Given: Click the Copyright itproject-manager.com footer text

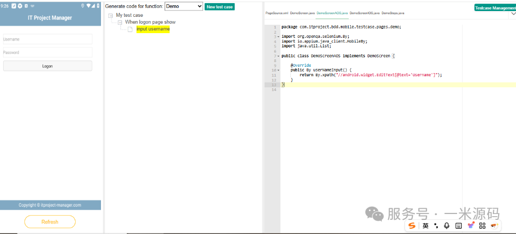Looking at the screenshot, I should (50, 205).
